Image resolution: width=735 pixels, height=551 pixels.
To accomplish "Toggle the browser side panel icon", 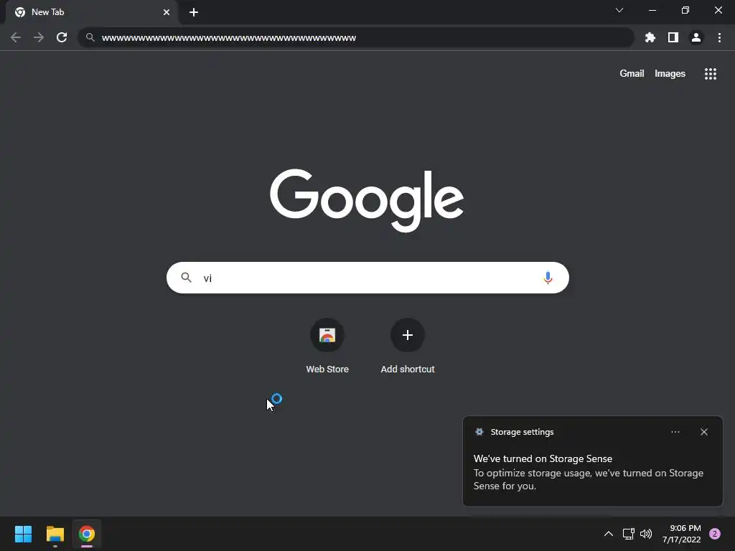I will 673,37.
